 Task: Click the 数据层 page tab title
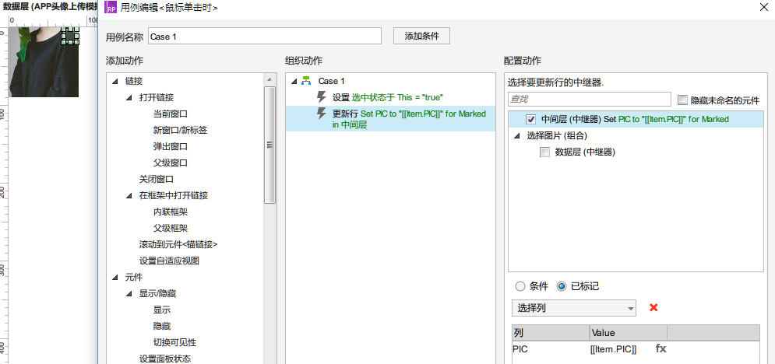51,7
